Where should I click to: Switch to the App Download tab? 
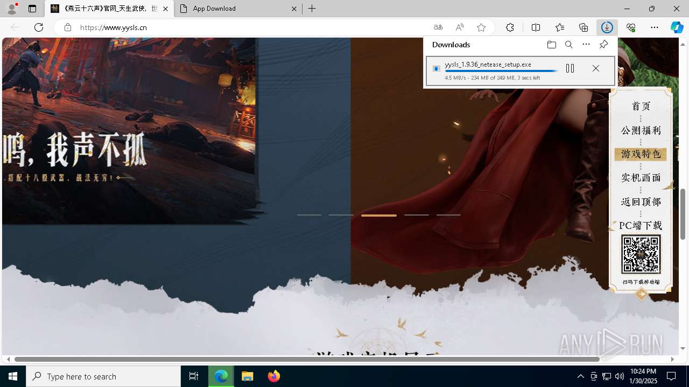click(x=236, y=9)
